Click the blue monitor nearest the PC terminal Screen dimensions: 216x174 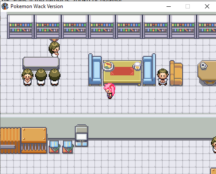coord(68,147)
